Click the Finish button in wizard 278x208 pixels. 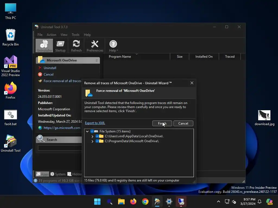162,123
